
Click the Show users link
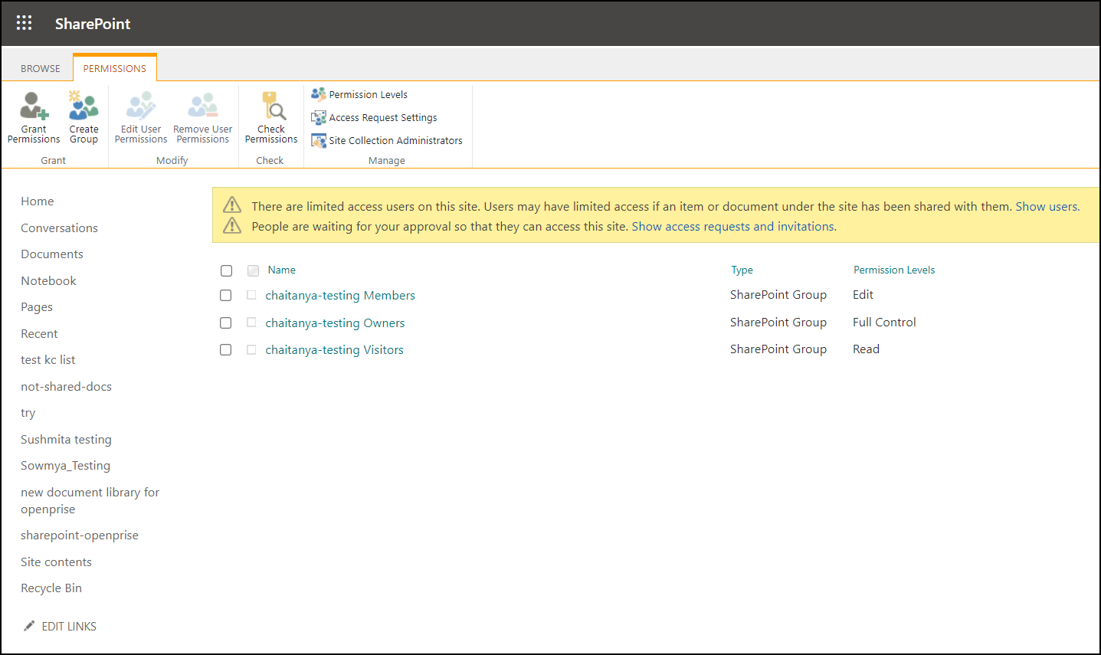point(1047,206)
